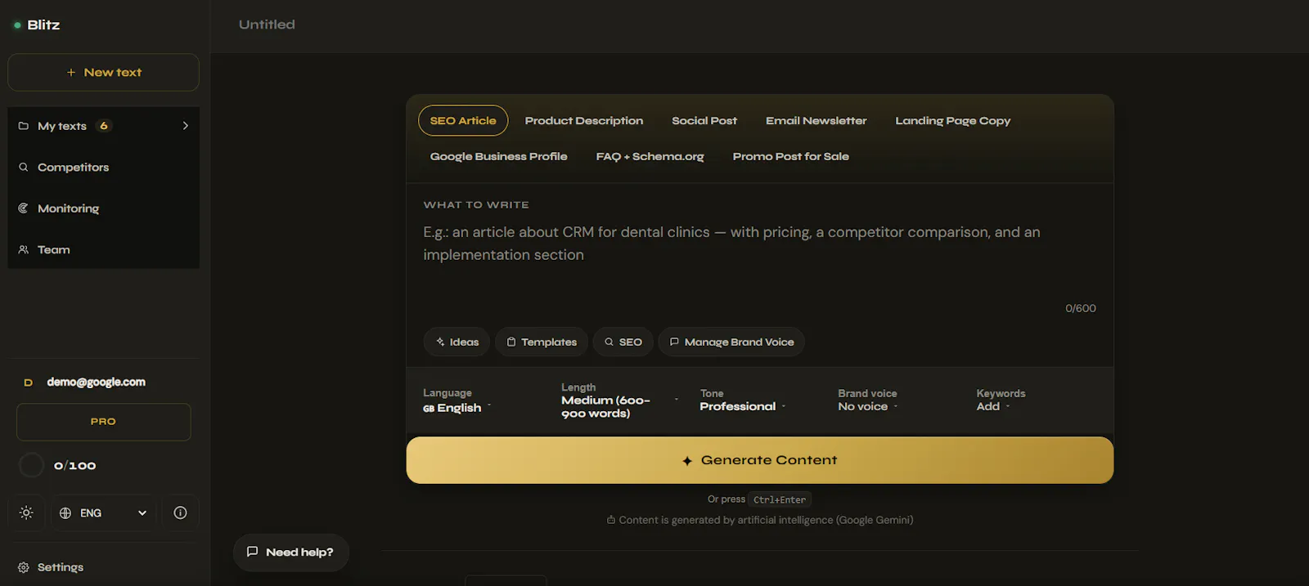This screenshot has width=1309, height=586.
Task: Open the Tone Professional dropdown
Action: pos(742,400)
